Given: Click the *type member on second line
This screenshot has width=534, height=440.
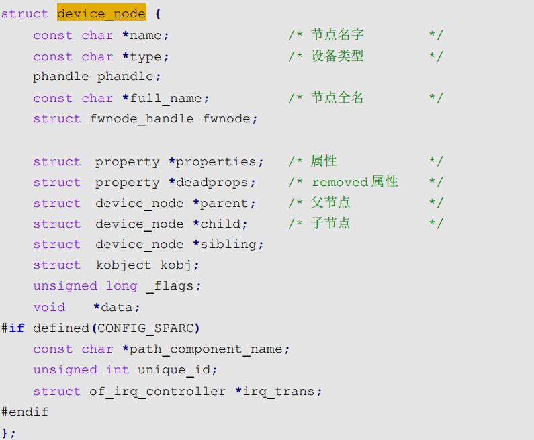Looking at the screenshot, I should 145,57.
